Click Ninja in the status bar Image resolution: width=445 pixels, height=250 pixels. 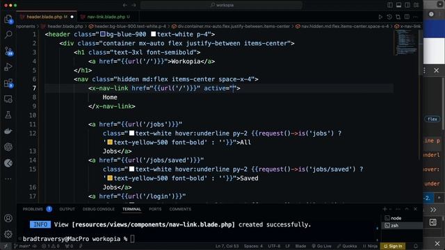point(370,246)
